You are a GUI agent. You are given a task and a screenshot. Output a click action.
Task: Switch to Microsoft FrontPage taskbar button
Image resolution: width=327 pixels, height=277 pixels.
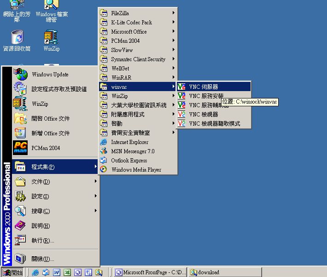150,272
